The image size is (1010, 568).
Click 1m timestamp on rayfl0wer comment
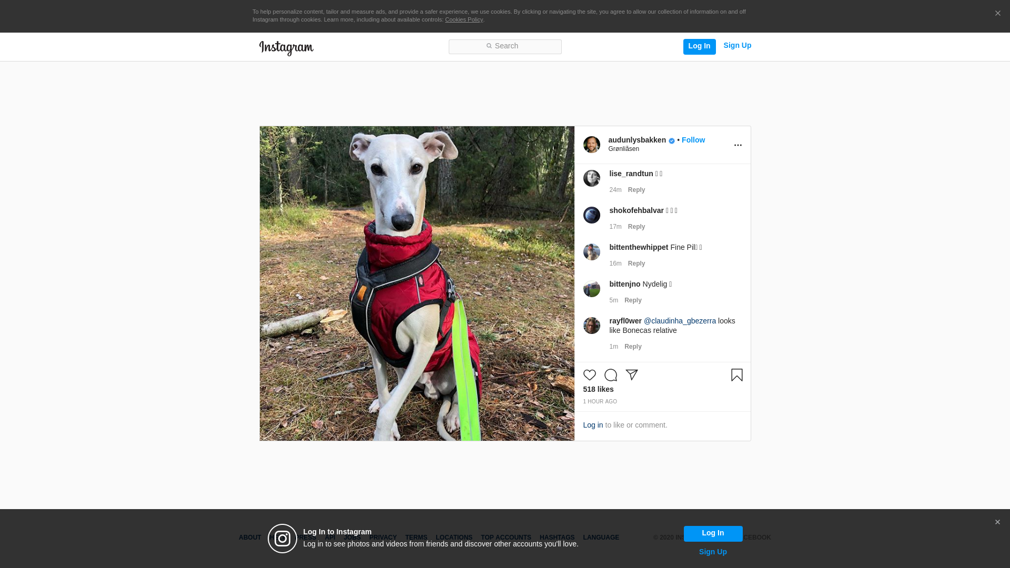pyautogui.click(x=614, y=347)
